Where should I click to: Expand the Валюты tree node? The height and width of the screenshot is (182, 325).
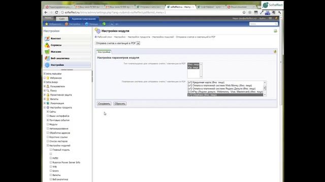(45, 99)
